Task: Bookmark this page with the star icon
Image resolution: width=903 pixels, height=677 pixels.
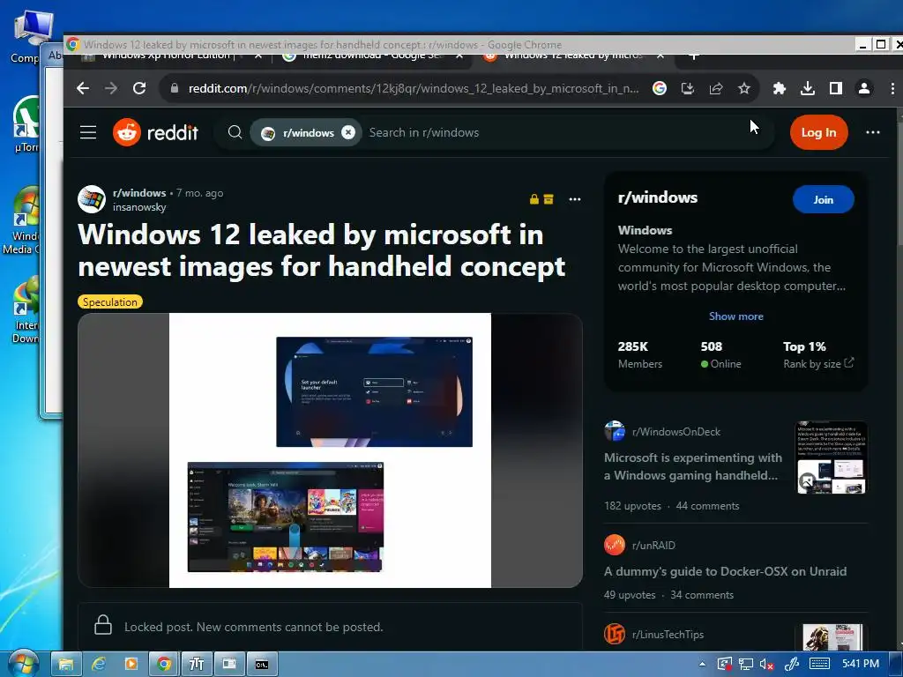Action: 744,88
